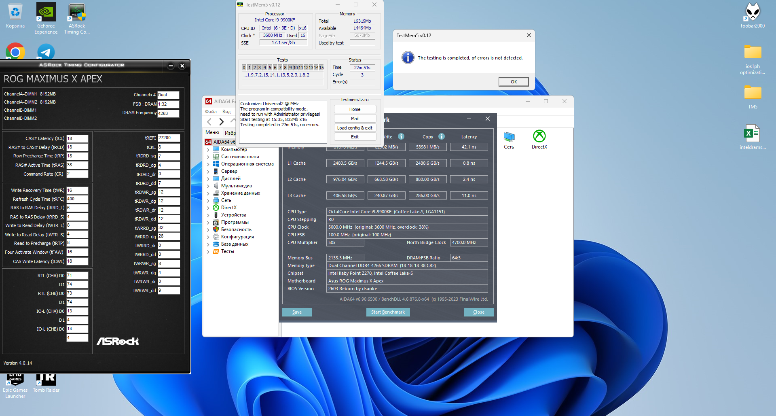
Task: Click Start Benchmark in the AIDA64 benchmark
Action: [x=388, y=312]
